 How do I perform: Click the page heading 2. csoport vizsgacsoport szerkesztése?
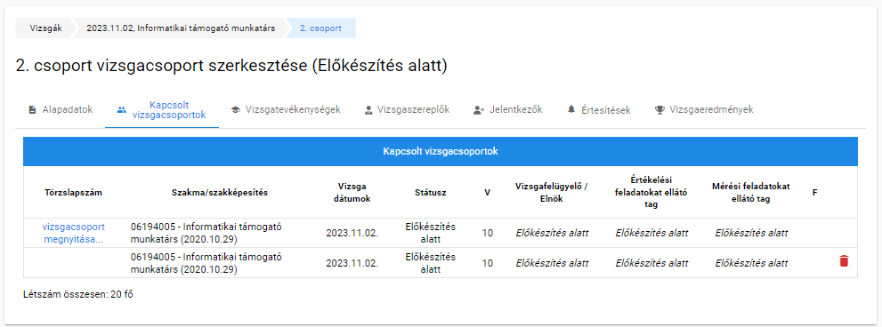pos(231,66)
